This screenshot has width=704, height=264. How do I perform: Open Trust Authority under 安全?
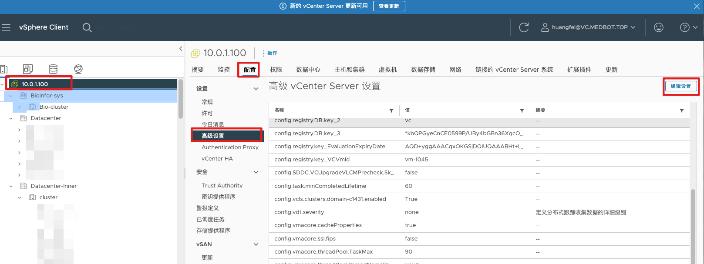(222, 186)
